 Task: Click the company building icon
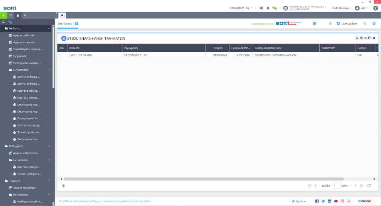point(286,8)
